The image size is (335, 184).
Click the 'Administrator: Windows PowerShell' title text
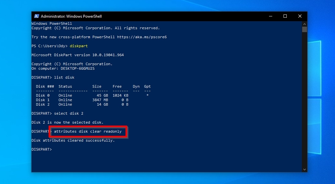pos(71,16)
